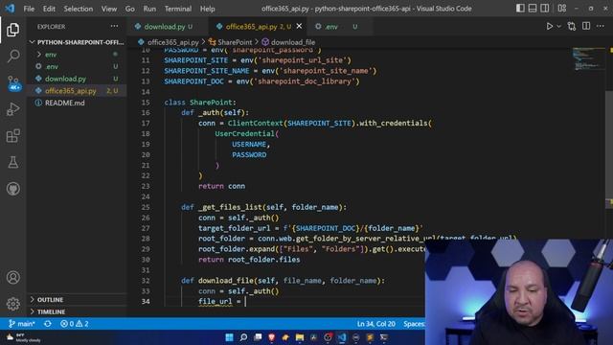
Task: Toggle the primary side bar layout
Action: click(x=520, y=9)
